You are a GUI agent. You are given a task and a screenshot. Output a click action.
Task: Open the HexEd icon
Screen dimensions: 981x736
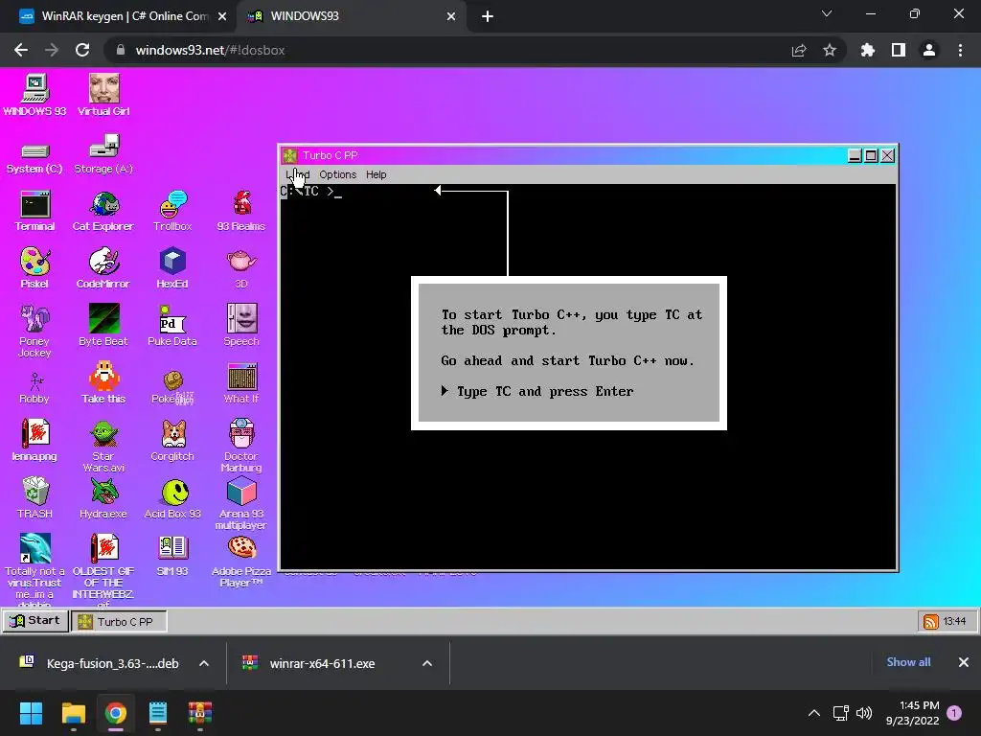pos(172,268)
